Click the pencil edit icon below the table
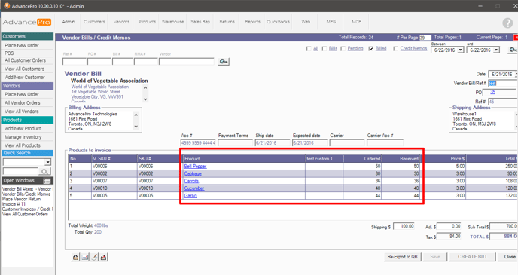Screen dimensions: 518x275 [x=94, y=257]
